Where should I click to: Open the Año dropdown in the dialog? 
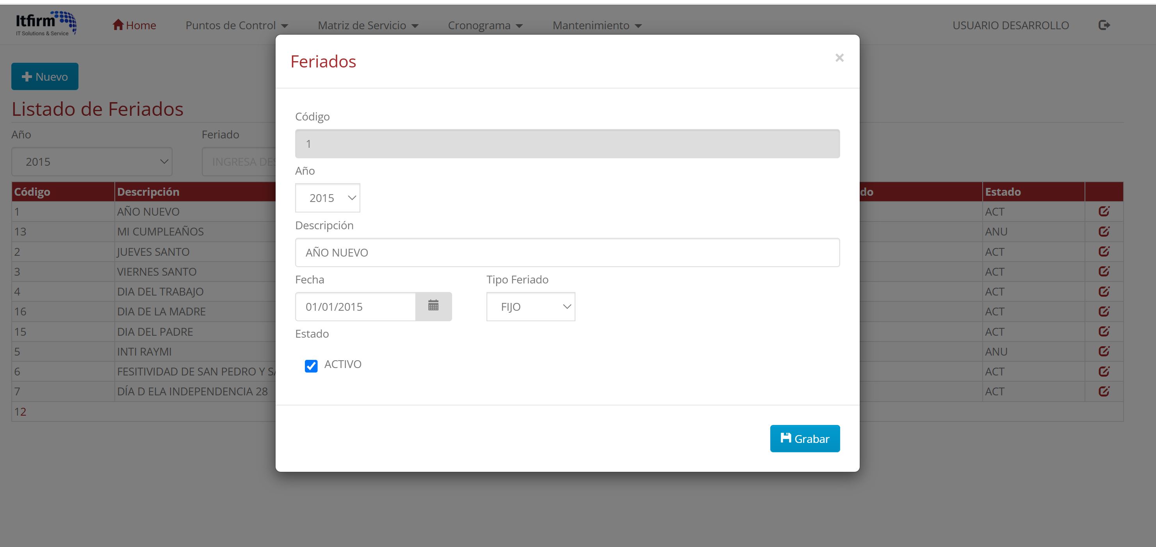pos(328,198)
